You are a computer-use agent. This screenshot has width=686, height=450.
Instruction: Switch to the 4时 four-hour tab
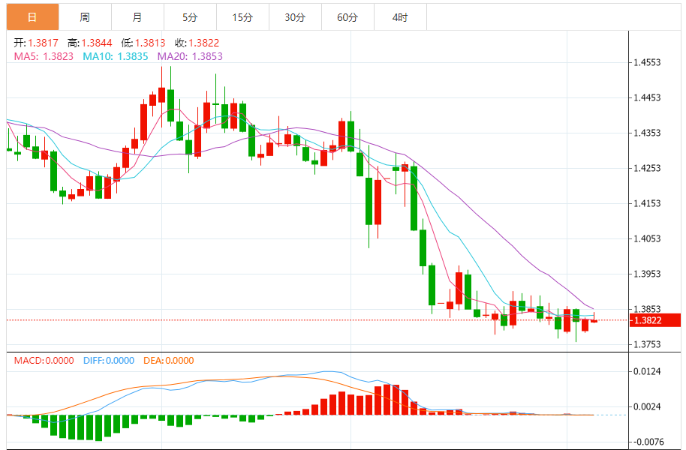click(400, 17)
